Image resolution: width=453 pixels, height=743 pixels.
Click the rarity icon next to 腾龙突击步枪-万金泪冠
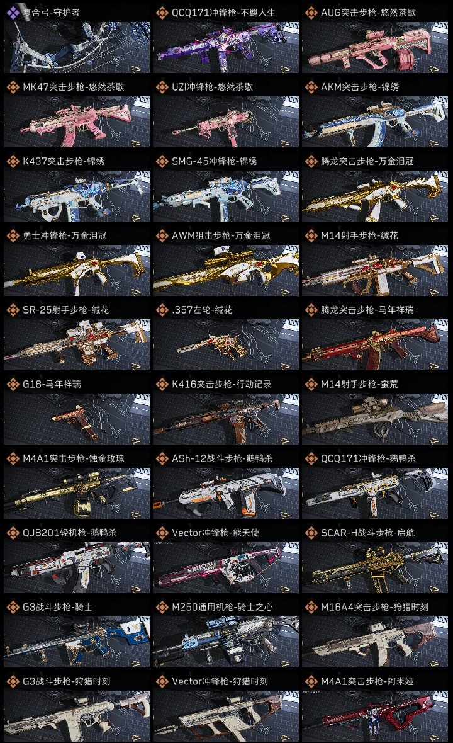coord(311,161)
